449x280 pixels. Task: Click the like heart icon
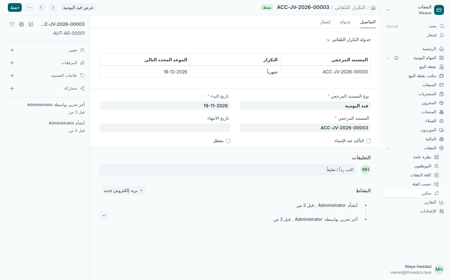coord(12,24)
